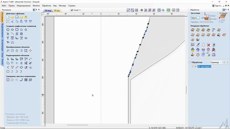Switch to the 2D вид tab
230x129 pixels.
48,11
